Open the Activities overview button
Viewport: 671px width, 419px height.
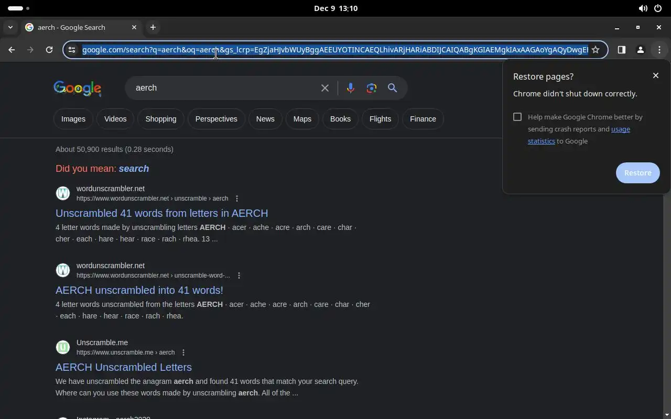click(19, 8)
